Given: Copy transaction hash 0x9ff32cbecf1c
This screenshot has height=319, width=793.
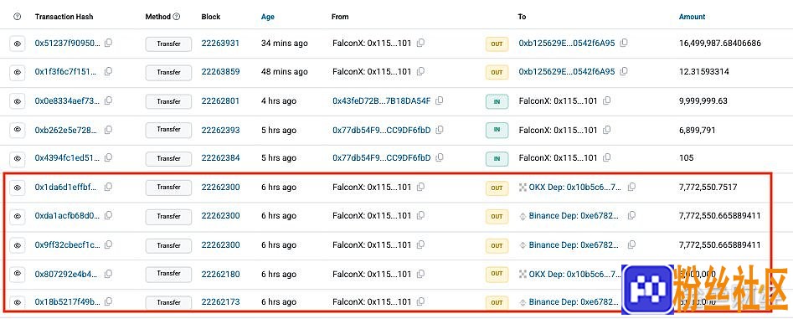Looking at the screenshot, I should pos(108,244).
